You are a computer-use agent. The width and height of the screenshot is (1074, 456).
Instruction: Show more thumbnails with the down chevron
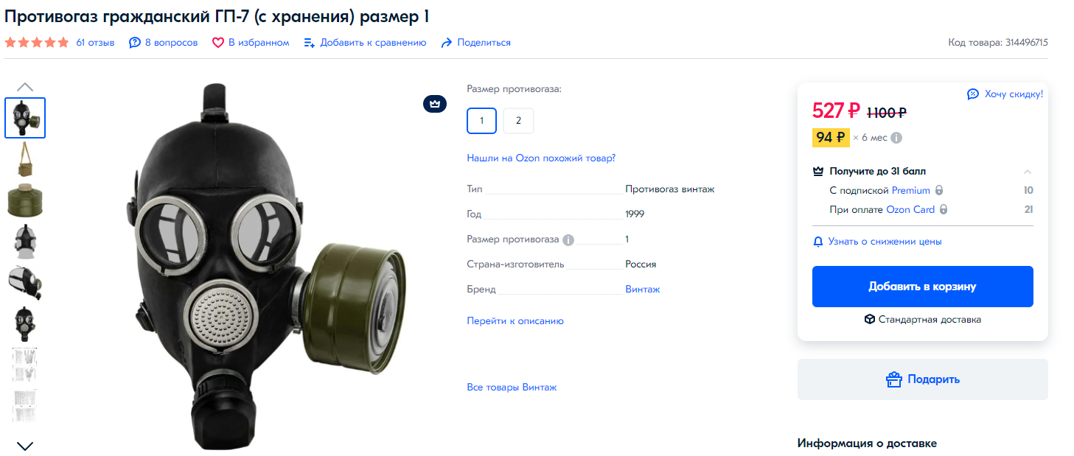tap(25, 446)
